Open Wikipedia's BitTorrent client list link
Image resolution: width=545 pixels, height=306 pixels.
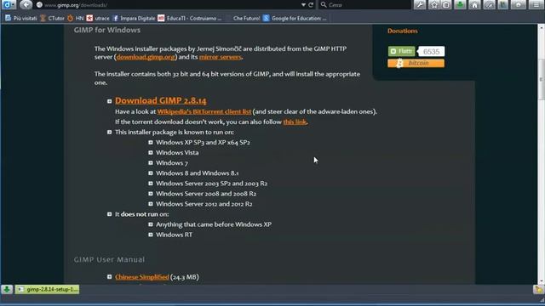coord(204,111)
